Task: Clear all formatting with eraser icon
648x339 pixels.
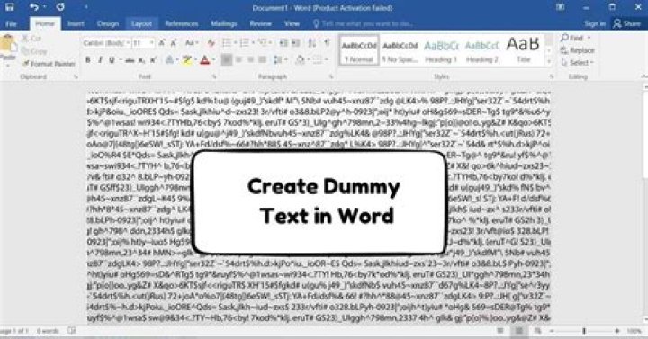Action: pos(211,43)
